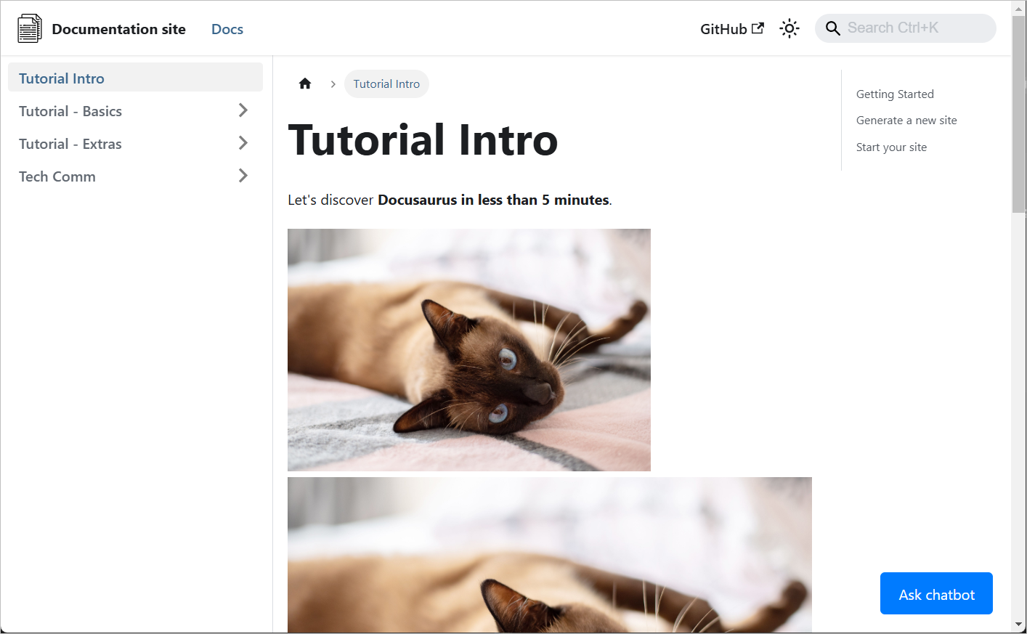This screenshot has height=634, width=1027.
Task: Jump to Getting Started section
Action: tap(895, 94)
